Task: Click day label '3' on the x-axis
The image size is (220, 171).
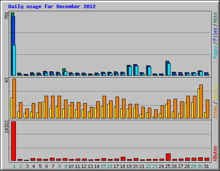Action: (27, 166)
